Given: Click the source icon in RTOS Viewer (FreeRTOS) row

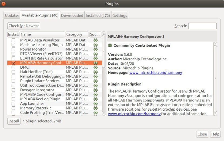Looking at the screenshot, I should pos(96,54).
